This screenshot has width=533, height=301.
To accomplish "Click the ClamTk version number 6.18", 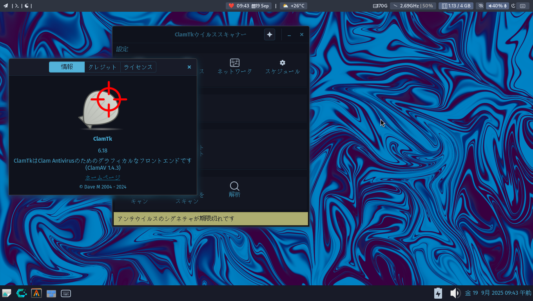I will (x=103, y=150).
